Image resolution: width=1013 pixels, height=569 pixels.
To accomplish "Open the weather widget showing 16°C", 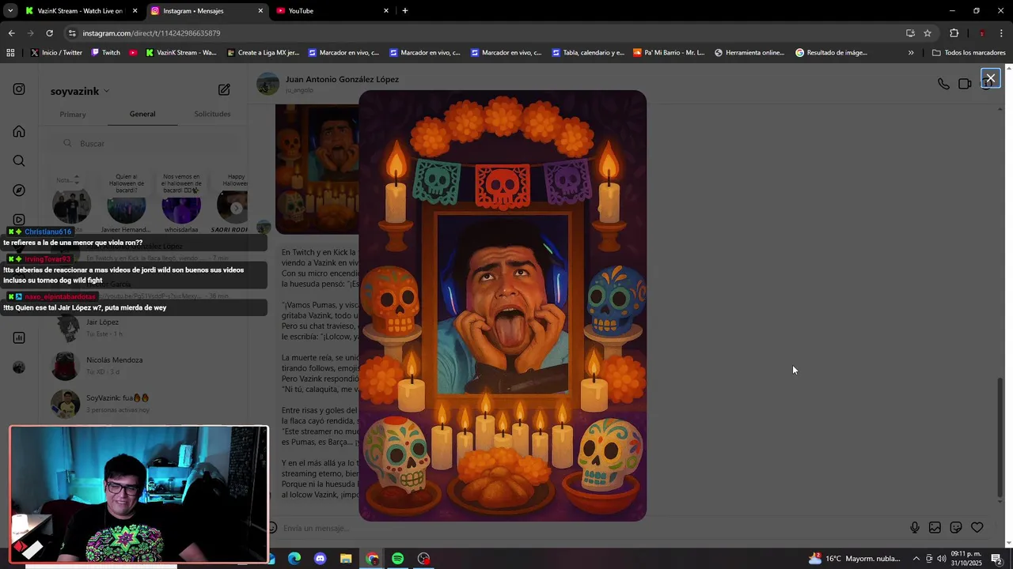I will 855,559.
